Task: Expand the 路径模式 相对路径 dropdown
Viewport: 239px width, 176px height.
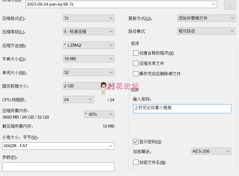Action: pos(207,31)
